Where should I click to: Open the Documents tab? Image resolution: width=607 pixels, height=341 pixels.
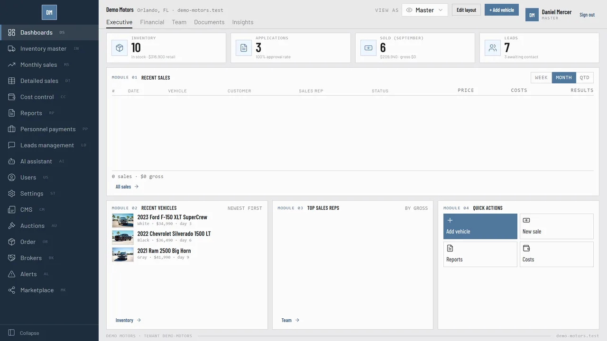(x=209, y=22)
